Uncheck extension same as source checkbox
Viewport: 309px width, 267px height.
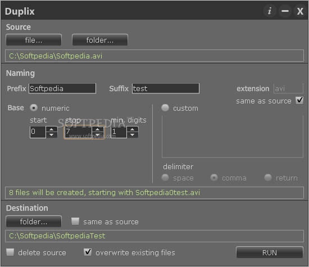(299, 101)
